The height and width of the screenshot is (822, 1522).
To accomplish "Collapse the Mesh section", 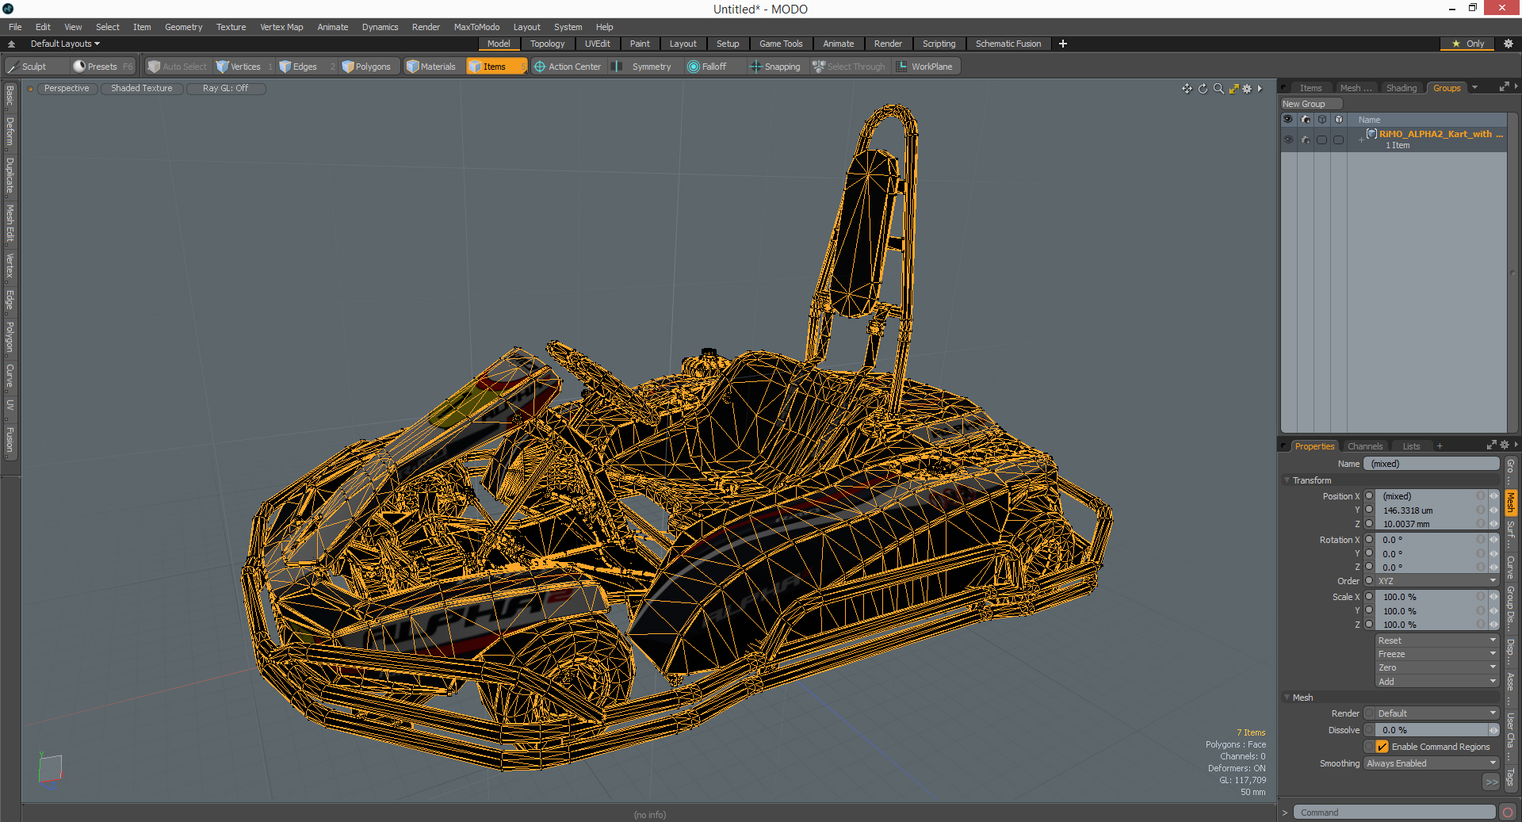I will coord(1287,698).
